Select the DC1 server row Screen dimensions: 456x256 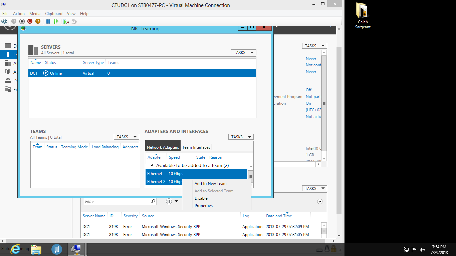point(142,73)
